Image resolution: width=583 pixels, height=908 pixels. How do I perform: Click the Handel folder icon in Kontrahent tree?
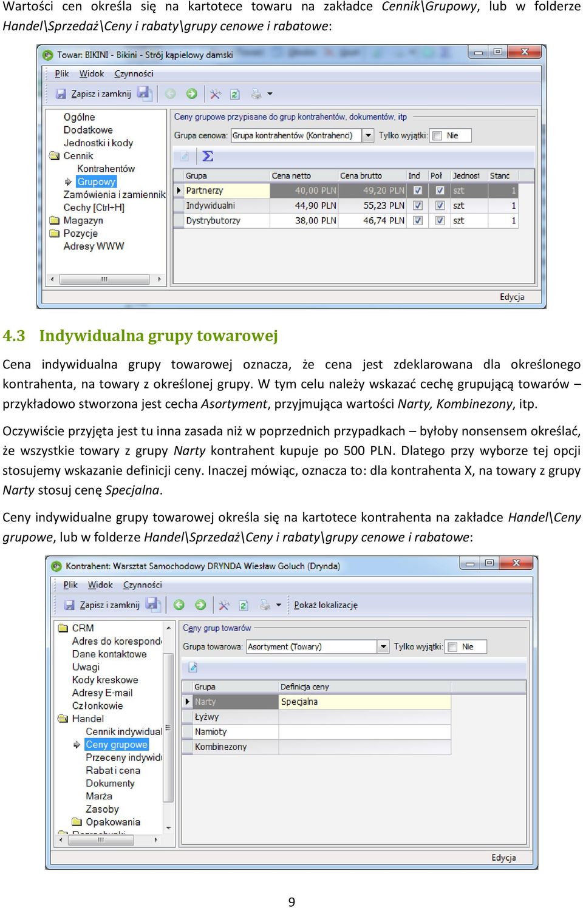(63, 719)
